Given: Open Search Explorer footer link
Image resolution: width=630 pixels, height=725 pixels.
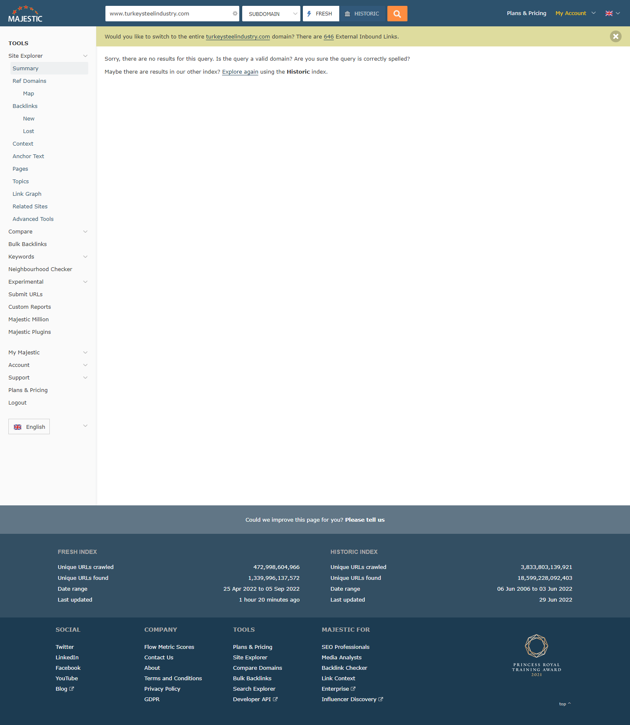Looking at the screenshot, I should click(x=254, y=689).
